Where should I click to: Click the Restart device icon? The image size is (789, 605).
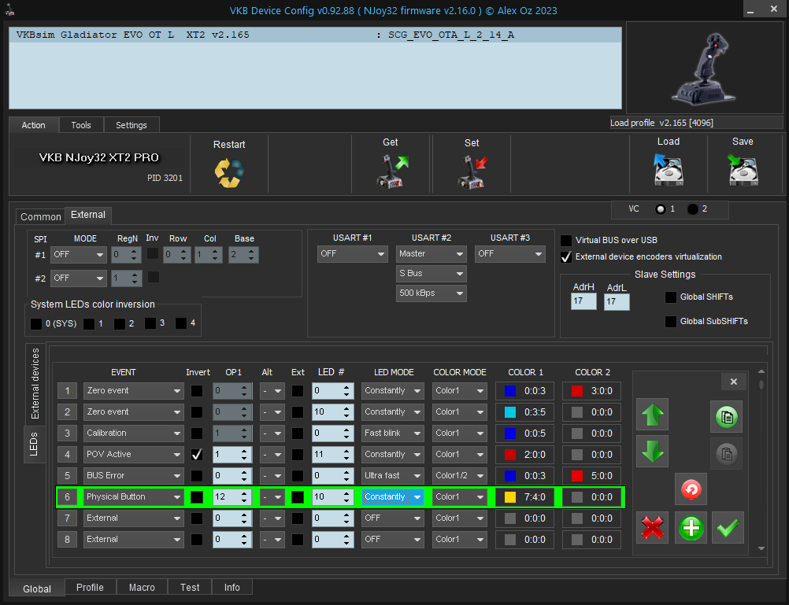tap(229, 172)
